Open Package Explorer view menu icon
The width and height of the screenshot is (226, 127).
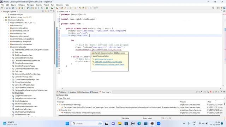48,11
